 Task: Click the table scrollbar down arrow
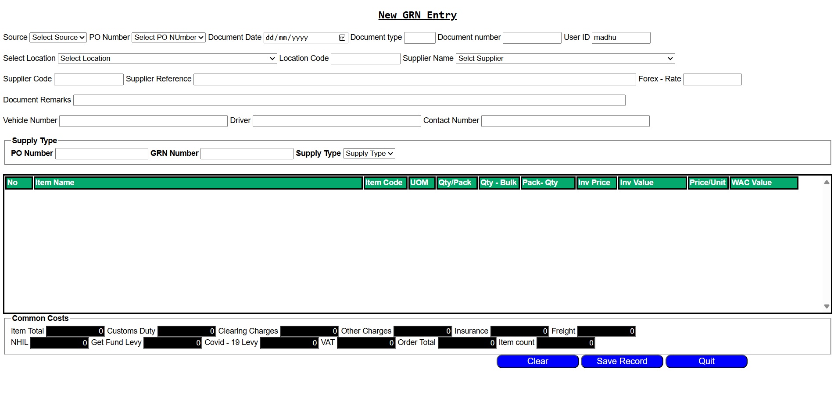[x=826, y=306]
